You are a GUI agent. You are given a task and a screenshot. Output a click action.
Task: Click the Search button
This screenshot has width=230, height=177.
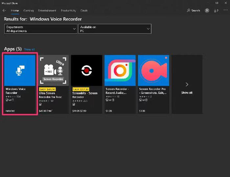point(193,10)
